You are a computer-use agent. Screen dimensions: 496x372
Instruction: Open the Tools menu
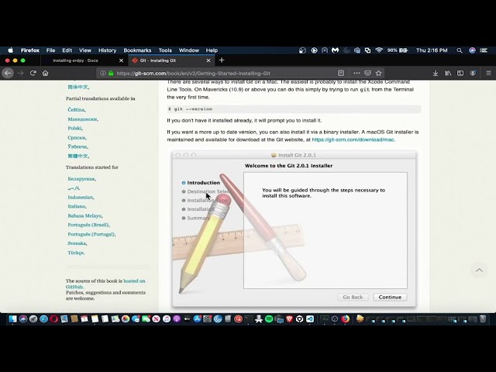point(165,50)
